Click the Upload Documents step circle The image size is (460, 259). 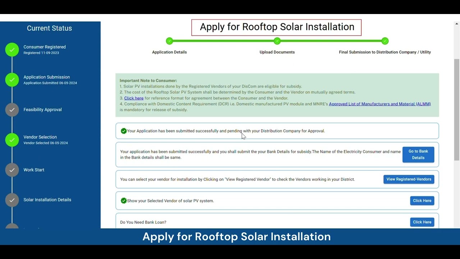click(x=277, y=41)
